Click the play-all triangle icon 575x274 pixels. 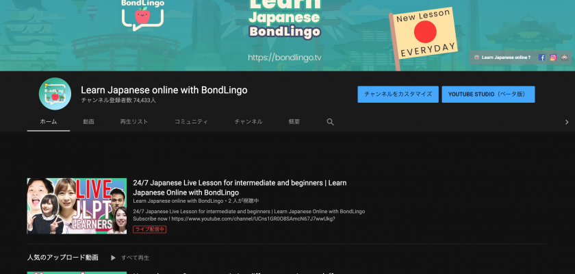(113, 258)
